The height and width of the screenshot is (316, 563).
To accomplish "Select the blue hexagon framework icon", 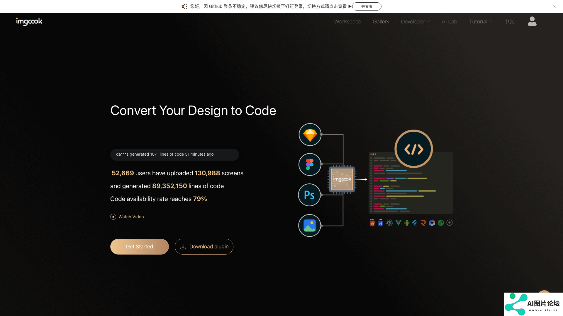I will [432, 223].
